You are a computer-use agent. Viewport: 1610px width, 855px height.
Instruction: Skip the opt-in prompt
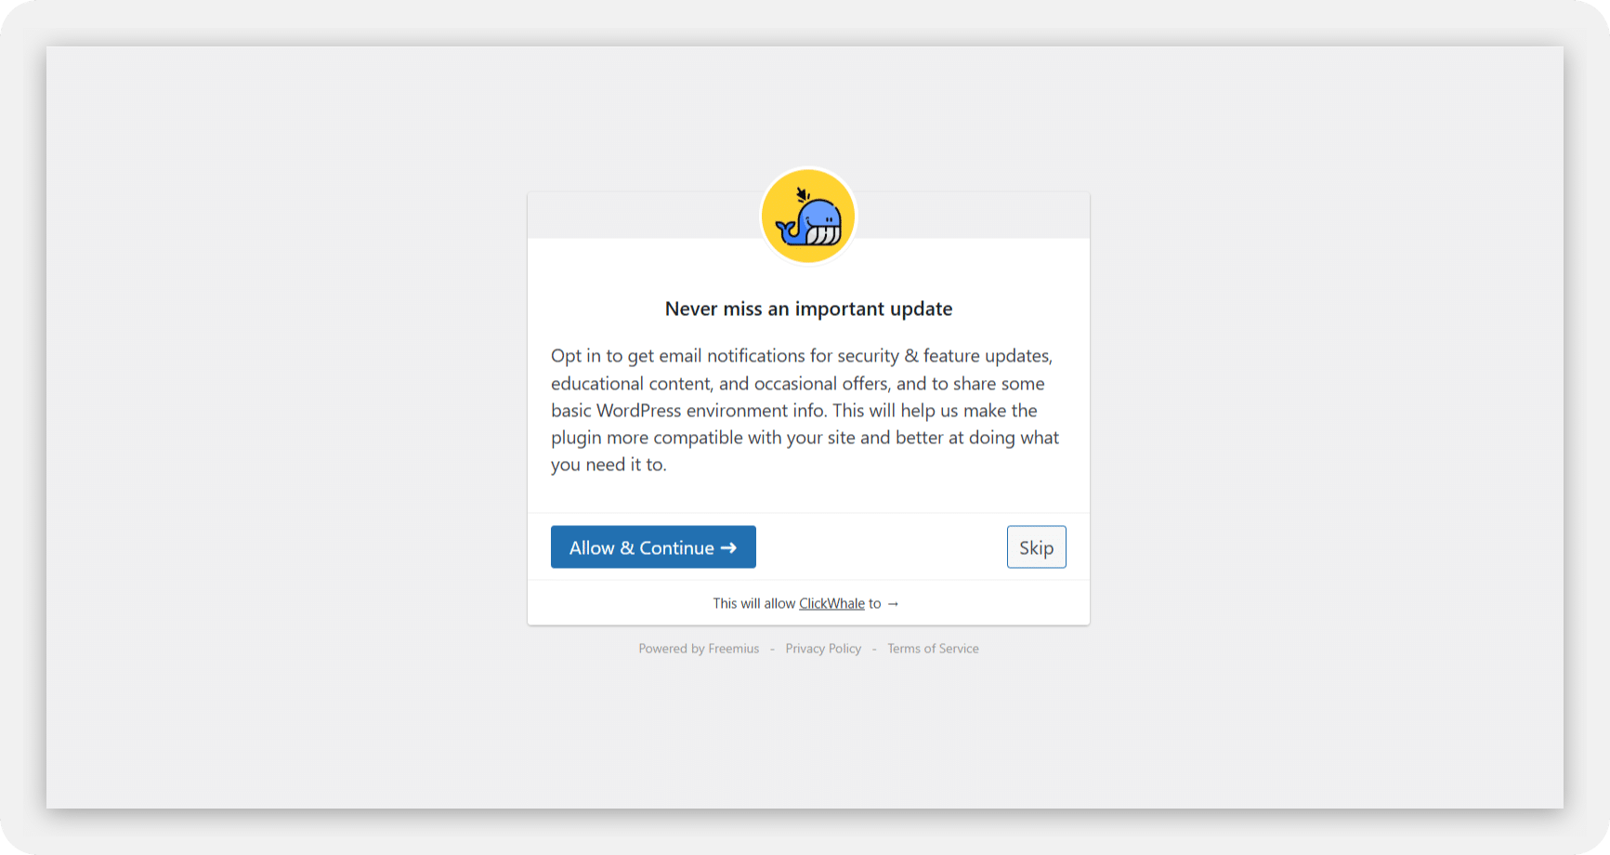[x=1036, y=547]
